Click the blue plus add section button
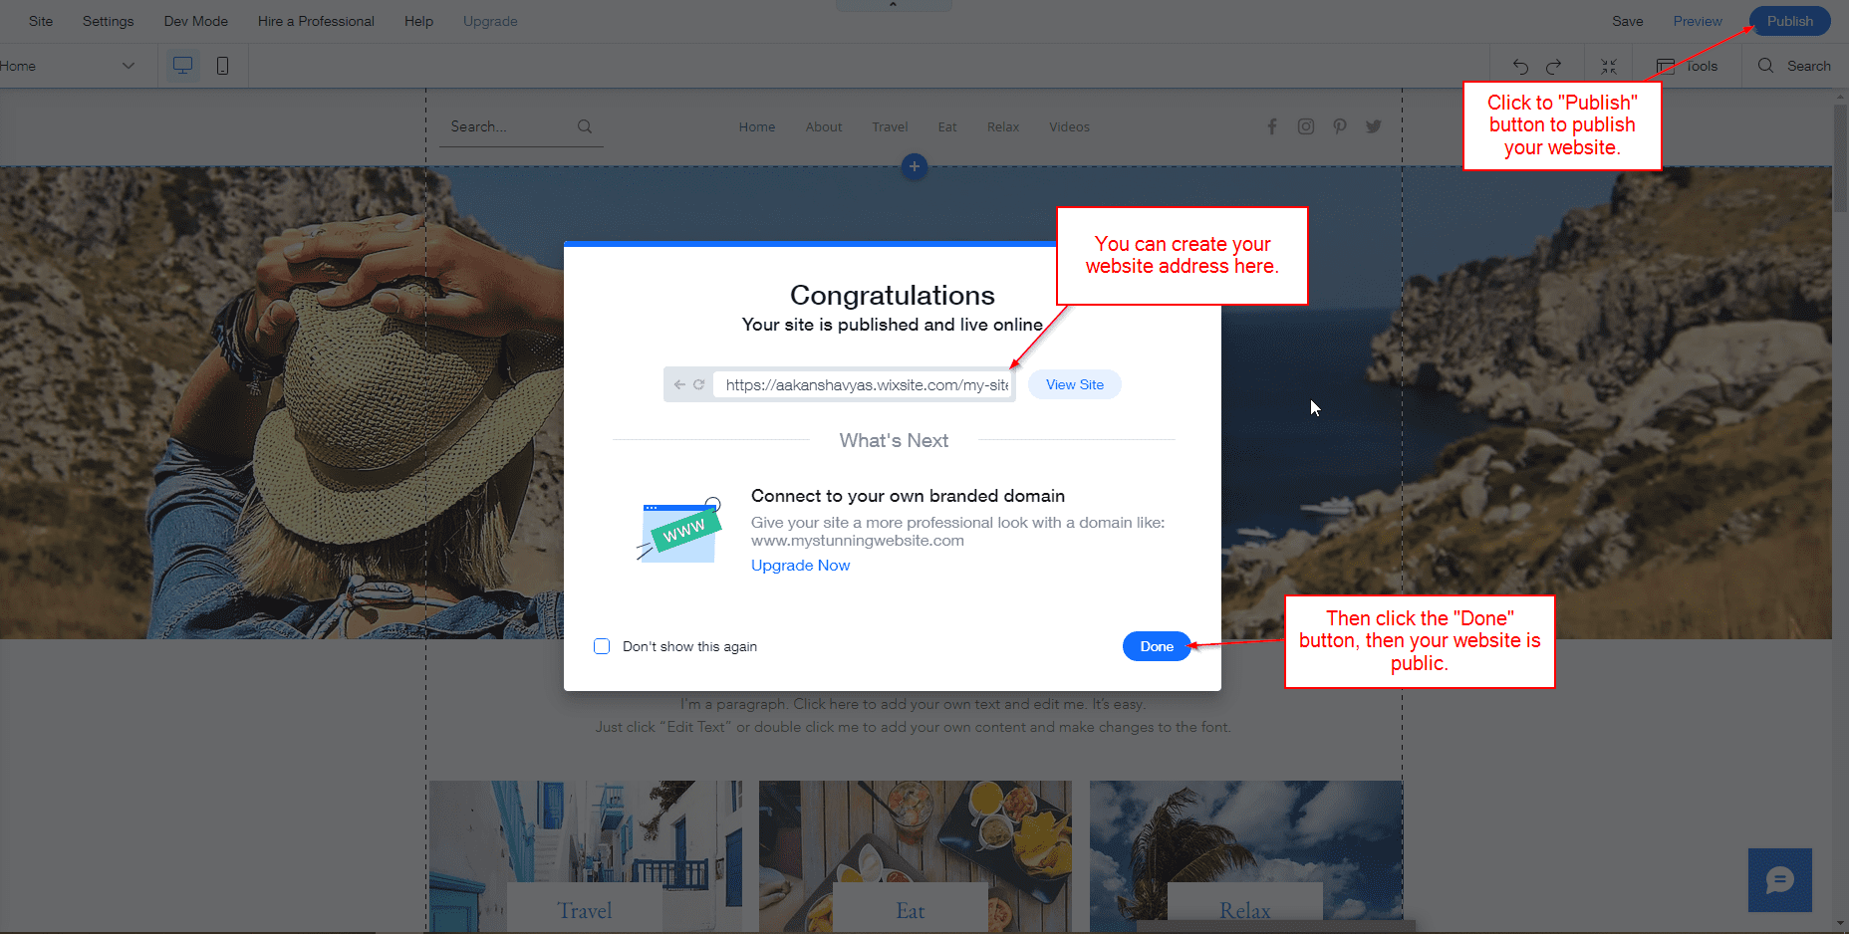 (914, 166)
